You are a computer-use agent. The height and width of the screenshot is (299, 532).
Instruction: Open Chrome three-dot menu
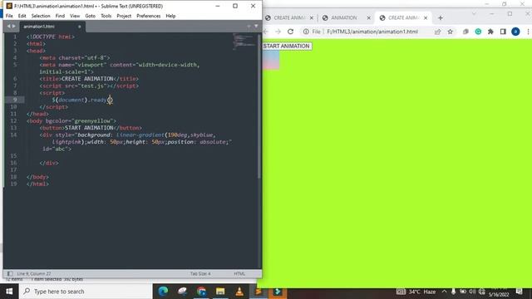pyautogui.click(x=529, y=32)
